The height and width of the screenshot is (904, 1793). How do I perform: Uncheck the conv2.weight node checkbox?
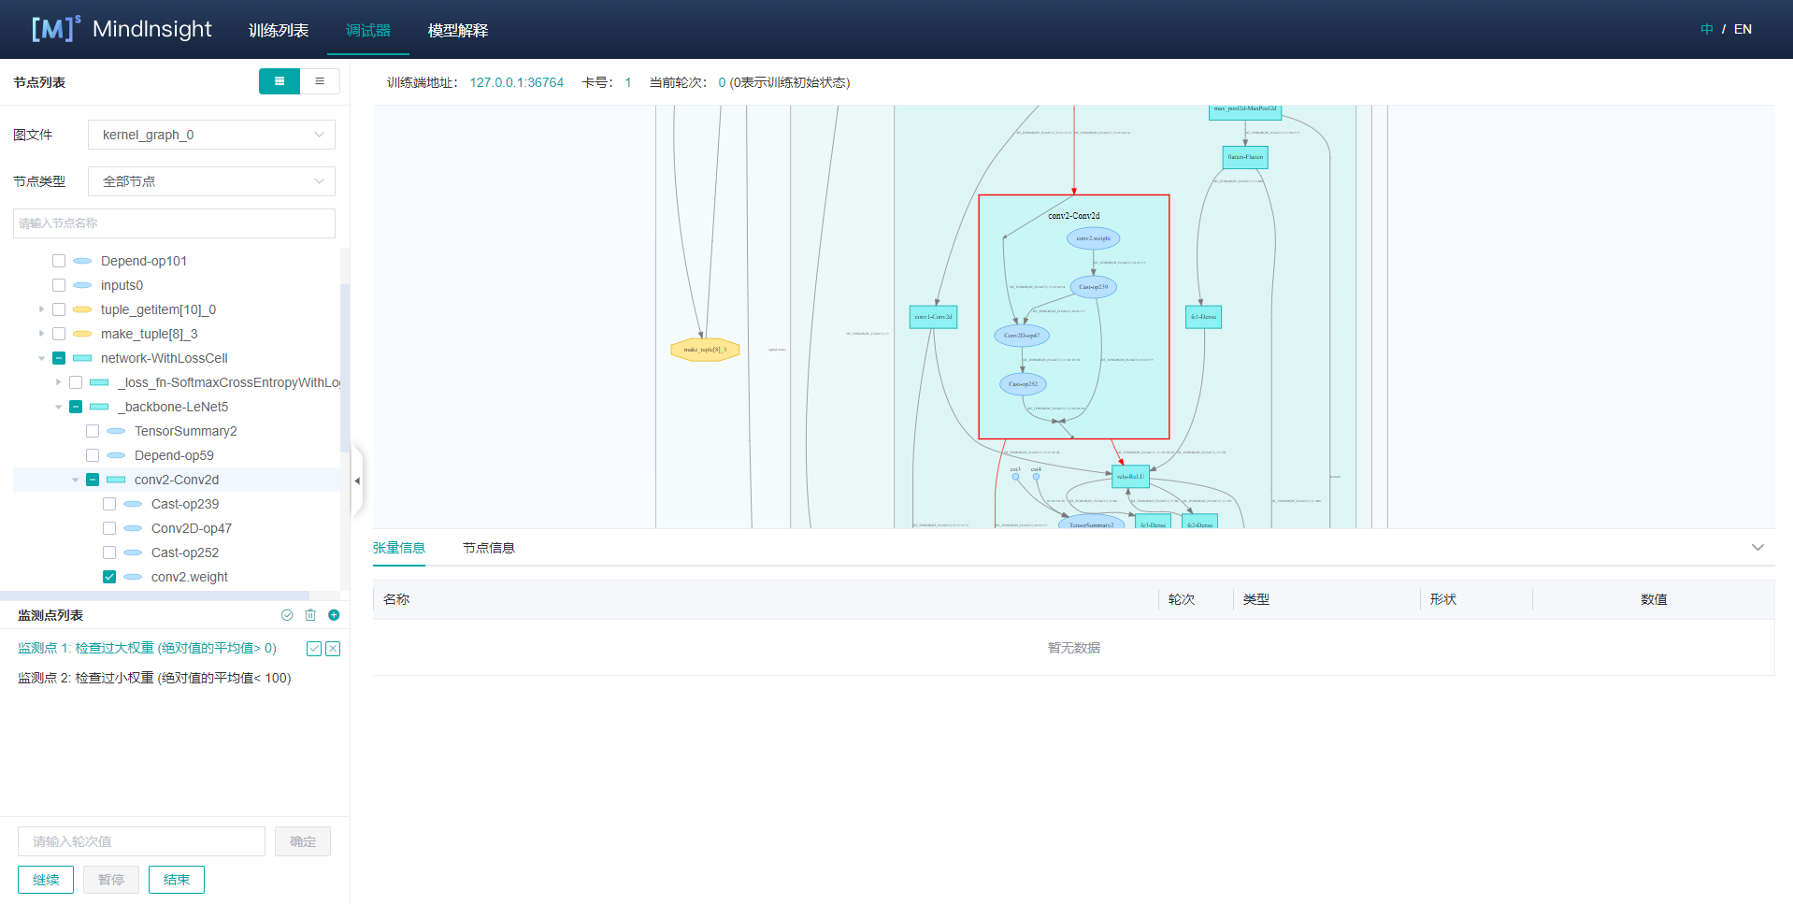point(109,577)
